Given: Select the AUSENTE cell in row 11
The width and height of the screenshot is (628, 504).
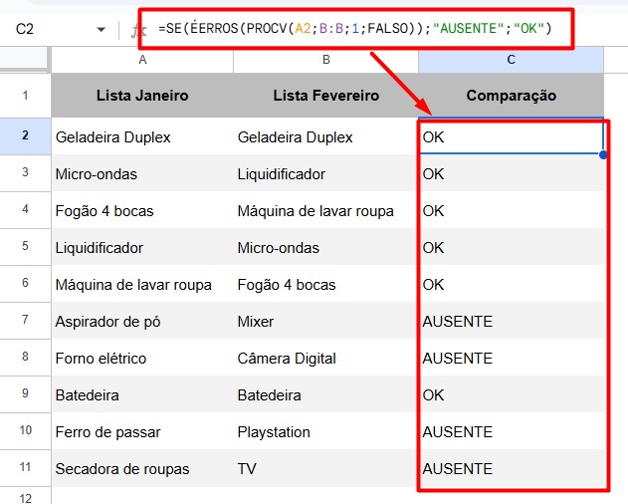Looking at the screenshot, I should point(511,469).
